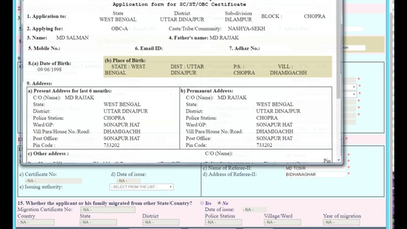Click the State NA field in migration row
This screenshot has height=229, width=407.
pyautogui.click(x=98, y=222)
